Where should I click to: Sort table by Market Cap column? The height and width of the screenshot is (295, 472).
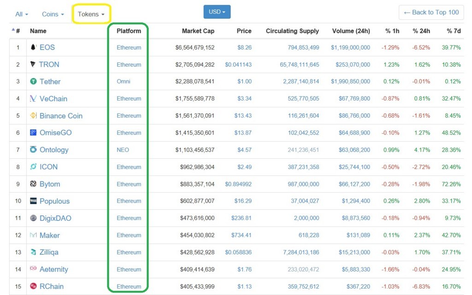point(198,31)
